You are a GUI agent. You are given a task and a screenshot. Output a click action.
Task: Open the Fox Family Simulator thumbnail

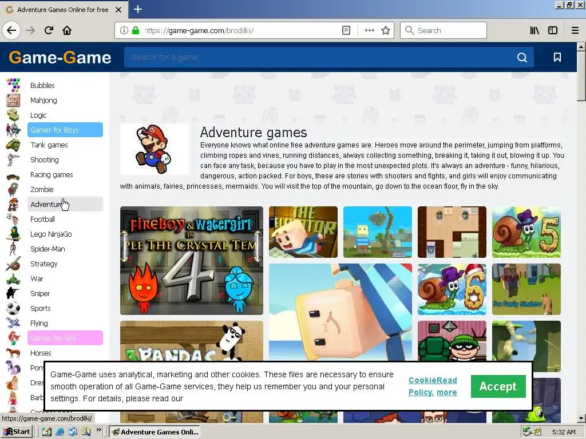(526, 289)
